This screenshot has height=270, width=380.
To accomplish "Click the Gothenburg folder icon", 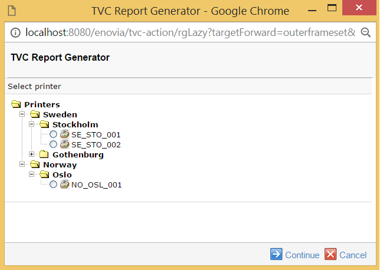I will (x=44, y=154).
